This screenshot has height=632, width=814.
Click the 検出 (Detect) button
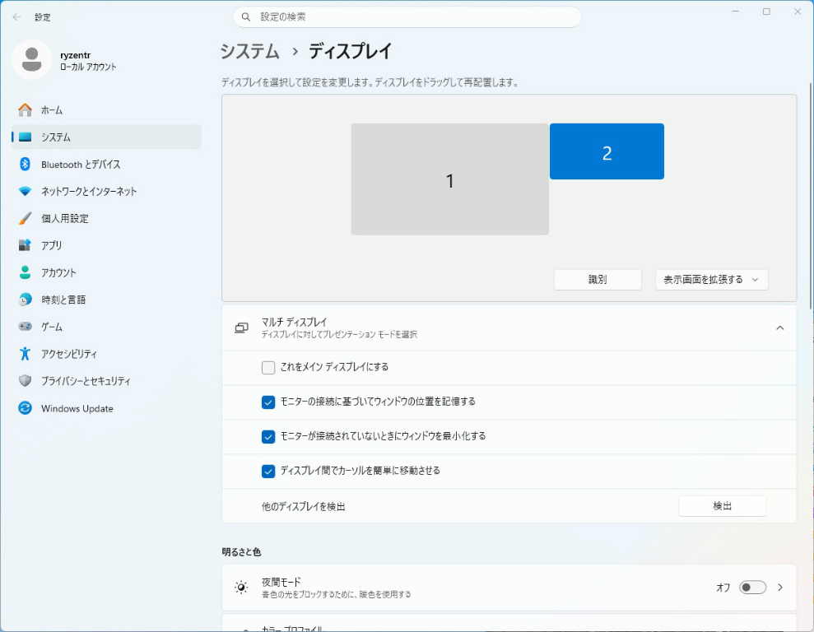722,506
